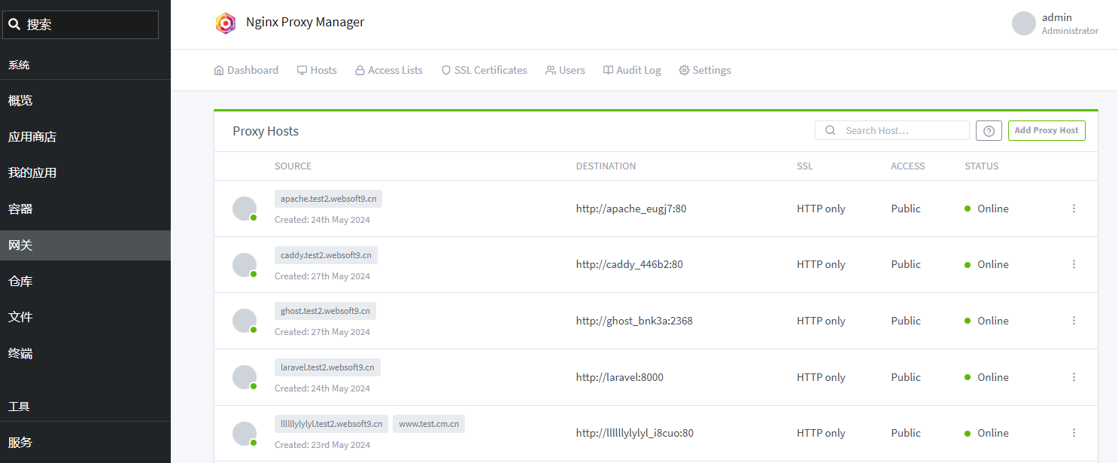Open three-dot menu for caddy host row
1118x463 pixels.
(1074, 264)
